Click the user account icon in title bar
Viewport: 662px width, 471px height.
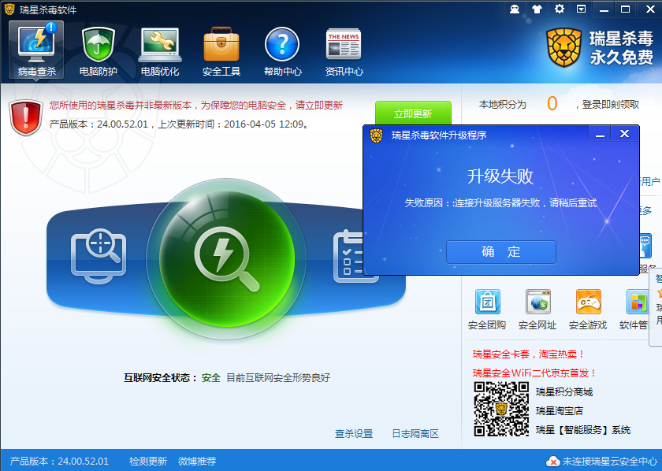514,9
